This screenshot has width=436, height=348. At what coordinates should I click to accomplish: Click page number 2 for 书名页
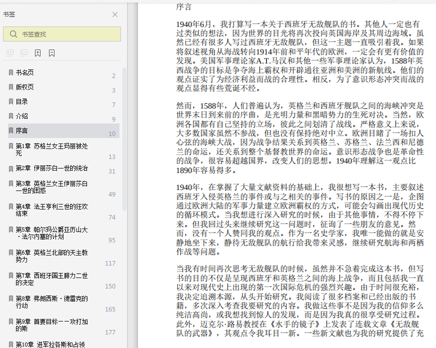click(x=113, y=76)
